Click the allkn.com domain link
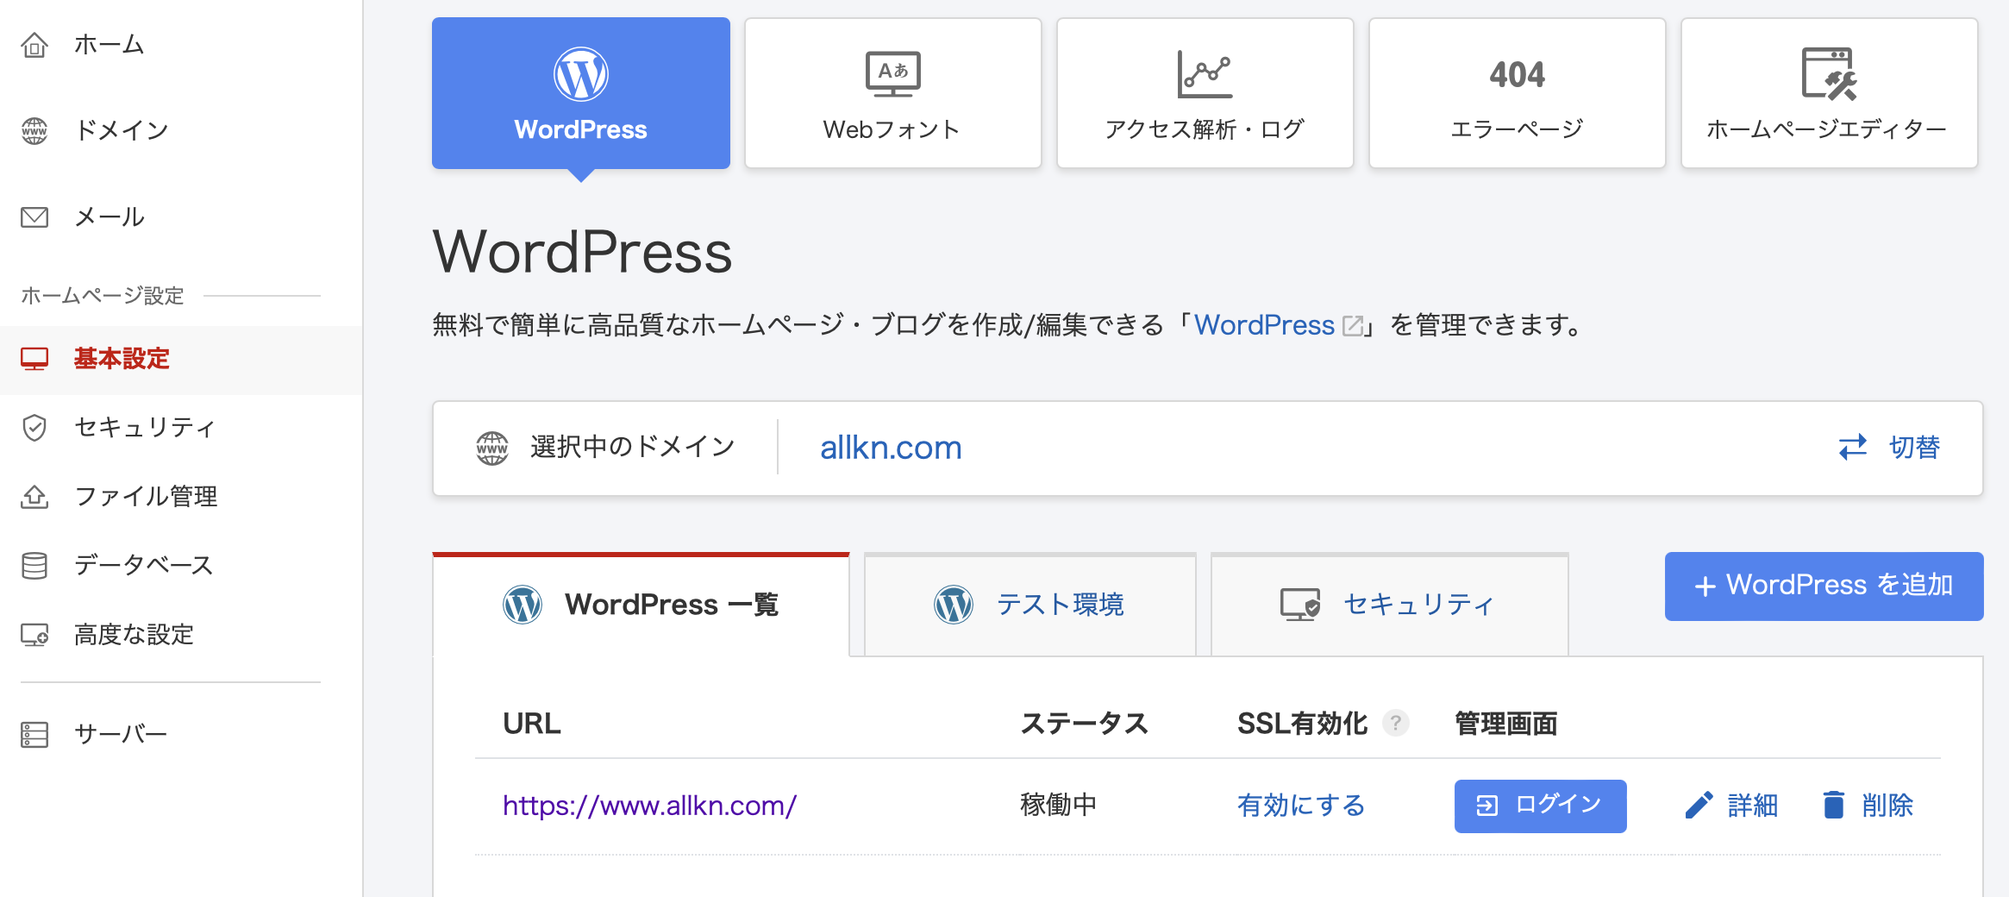Image resolution: width=2009 pixels, height=897 pixels. (x=891, y=448)
